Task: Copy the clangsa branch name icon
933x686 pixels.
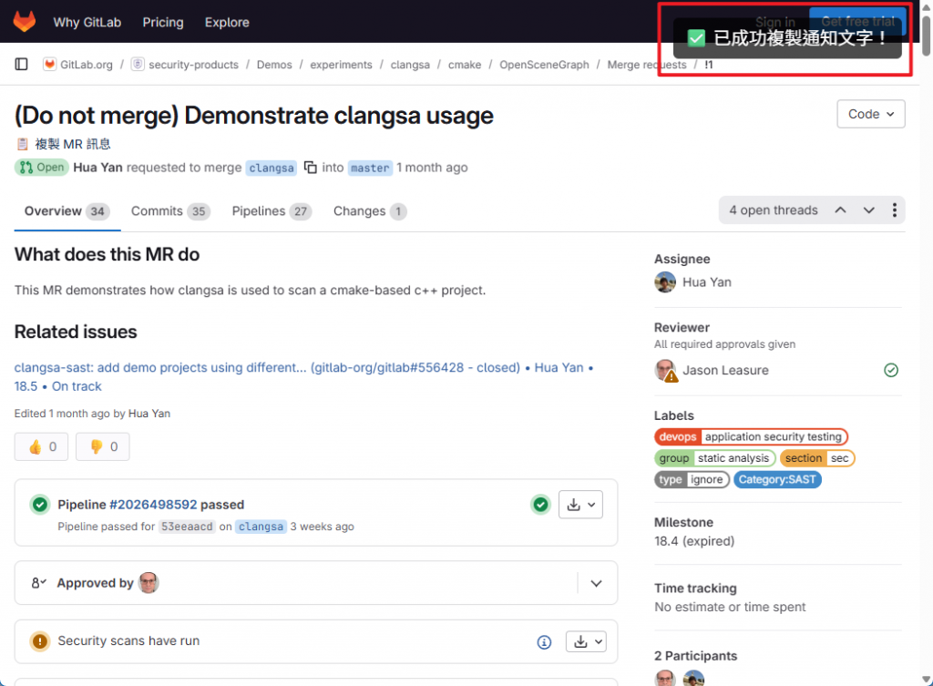Action: point(311,168)
